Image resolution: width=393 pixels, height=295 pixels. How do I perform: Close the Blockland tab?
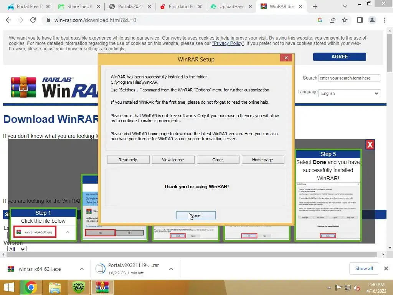200,7
